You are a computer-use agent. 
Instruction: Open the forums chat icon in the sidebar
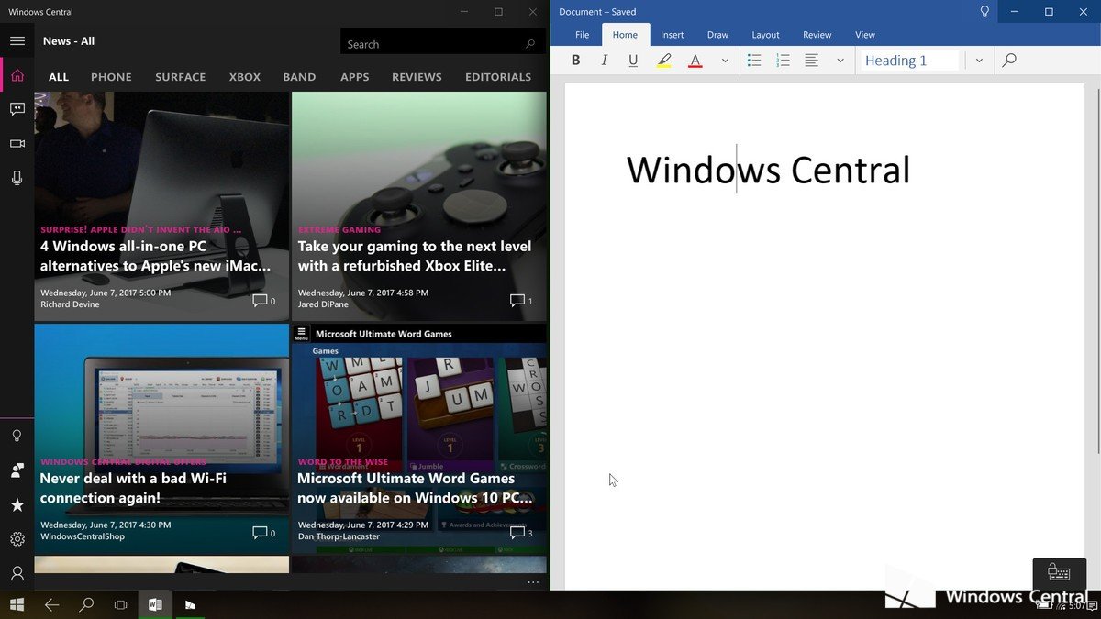point(17,109)
